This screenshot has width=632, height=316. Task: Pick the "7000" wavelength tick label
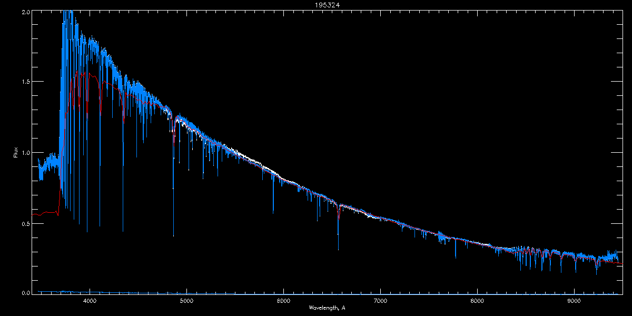tap(380, 301)
